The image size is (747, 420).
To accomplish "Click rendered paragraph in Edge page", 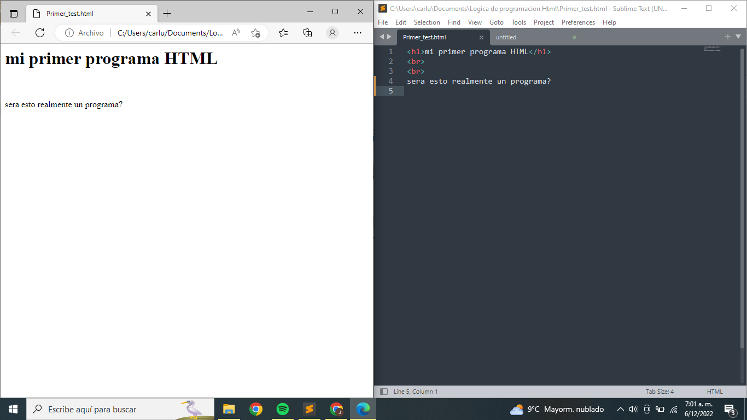I will 63,104.
